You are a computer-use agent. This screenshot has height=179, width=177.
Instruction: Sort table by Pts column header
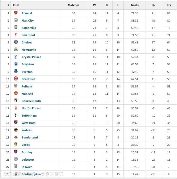coord(169,5)
